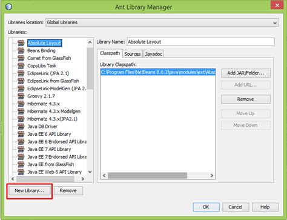Close the Ant Library Manager dialog
Screen dimensions: 287x220
[x=277, y=5]
